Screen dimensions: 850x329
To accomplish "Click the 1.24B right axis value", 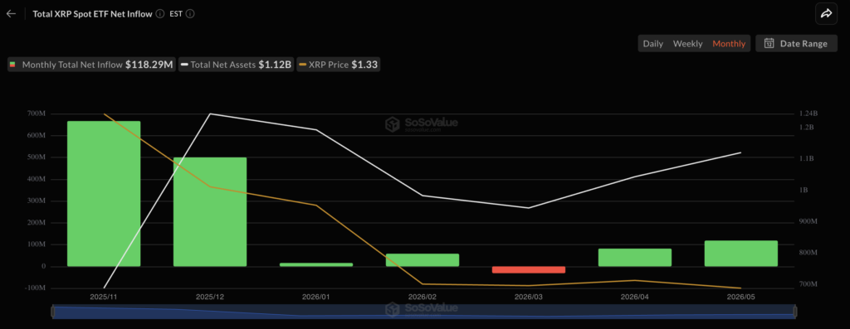I will pyautogui.click(x=808, y=114).
